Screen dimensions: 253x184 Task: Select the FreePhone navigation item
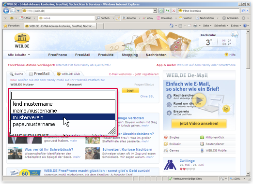click(58, 55)
